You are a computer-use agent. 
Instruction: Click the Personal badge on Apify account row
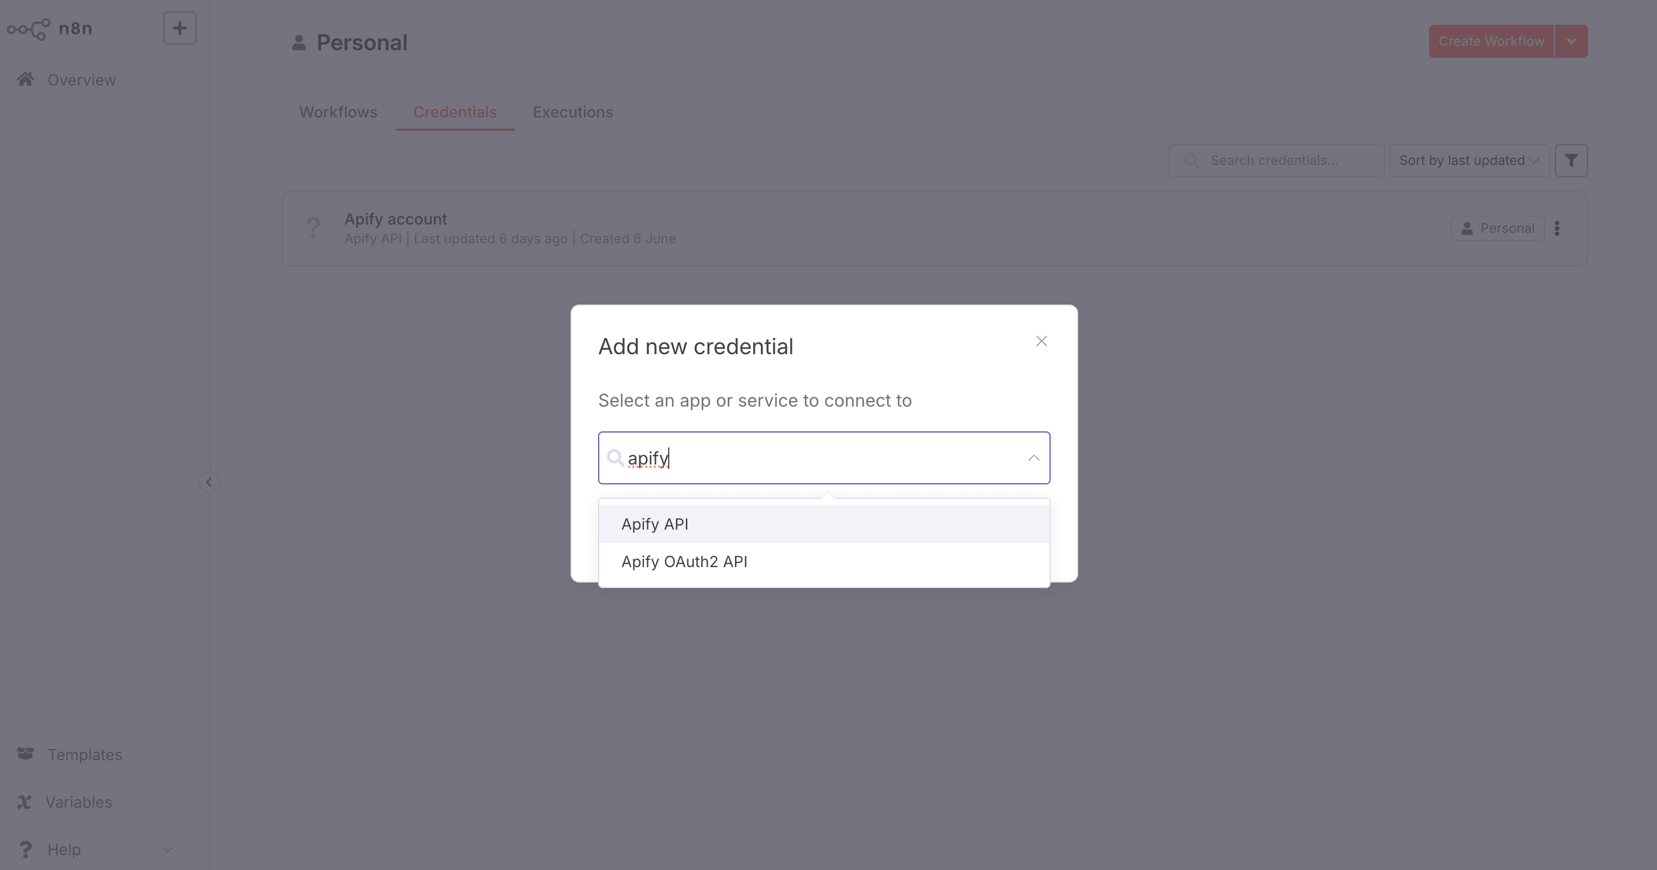pyautogui.click(x=1497, y=228)
